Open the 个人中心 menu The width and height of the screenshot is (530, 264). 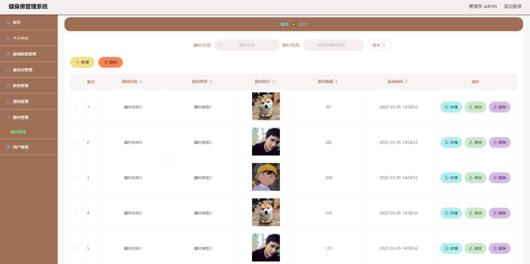click(29, 38)
